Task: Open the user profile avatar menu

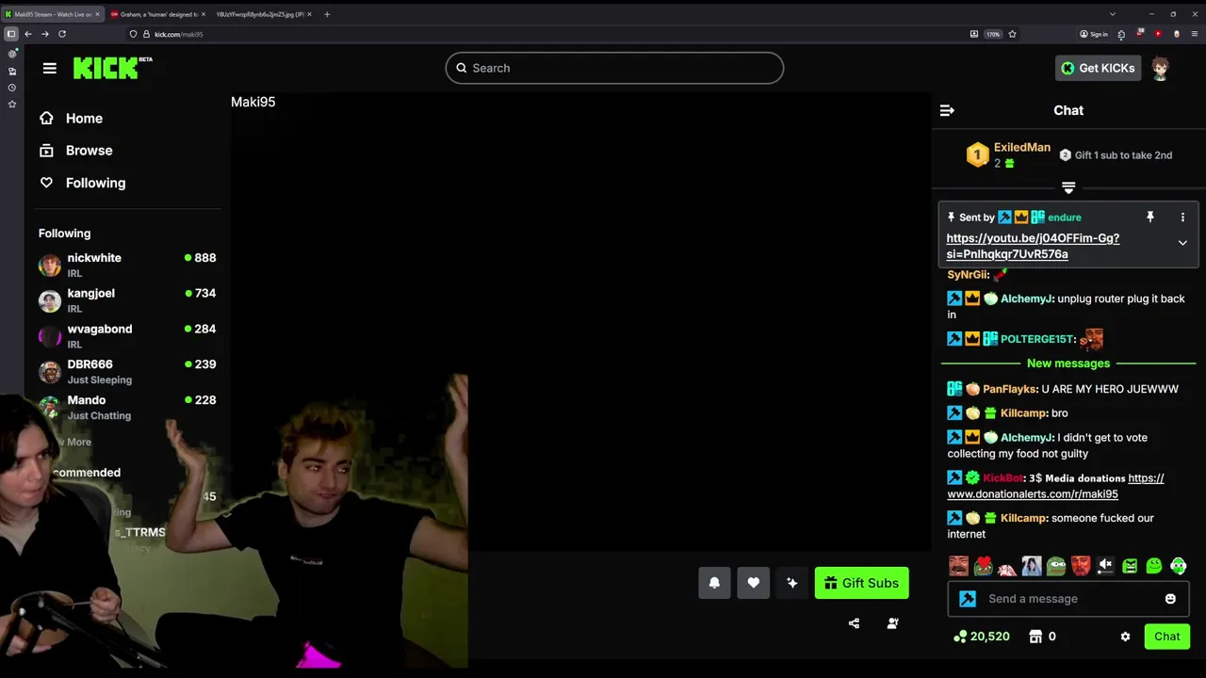Action: [1160, 68]
